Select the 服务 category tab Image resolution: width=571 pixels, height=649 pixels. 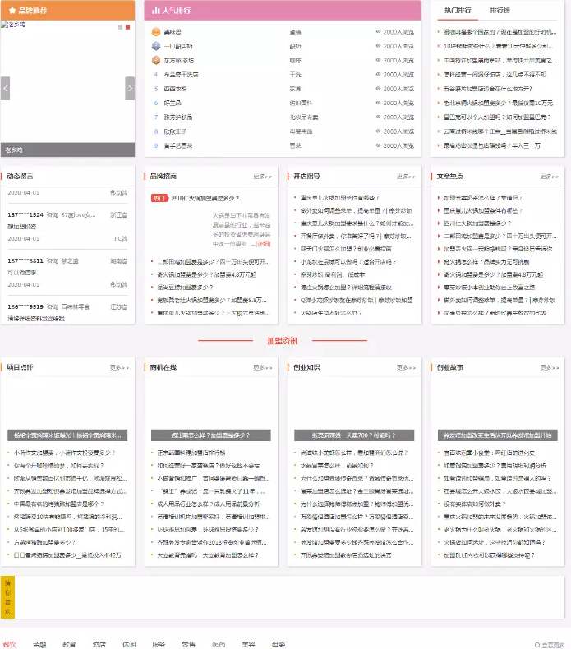point(159,644)
